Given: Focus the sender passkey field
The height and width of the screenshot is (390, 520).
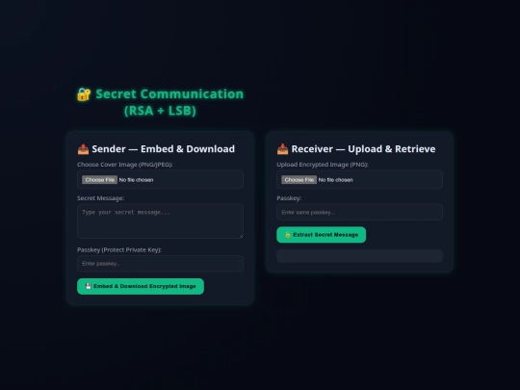Looking at the screenshot, I should pyautogui.click(x=160, y=264).
